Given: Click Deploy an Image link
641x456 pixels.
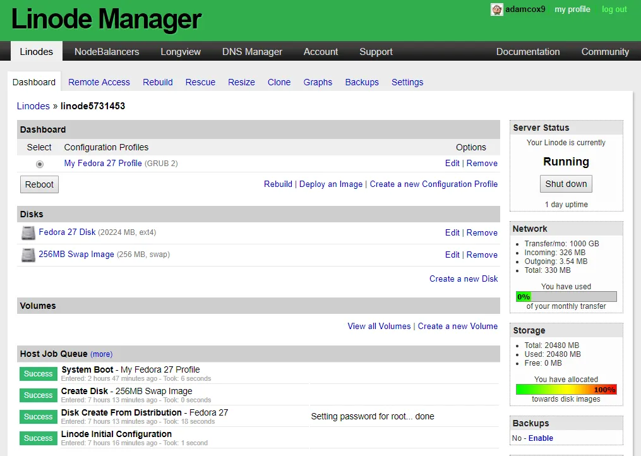Looking at the screenshot, I should click(x=331, y=184).
